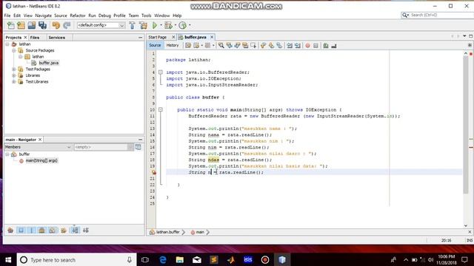
Task: Switch editor to History view
Action: (x=173, y=45)
